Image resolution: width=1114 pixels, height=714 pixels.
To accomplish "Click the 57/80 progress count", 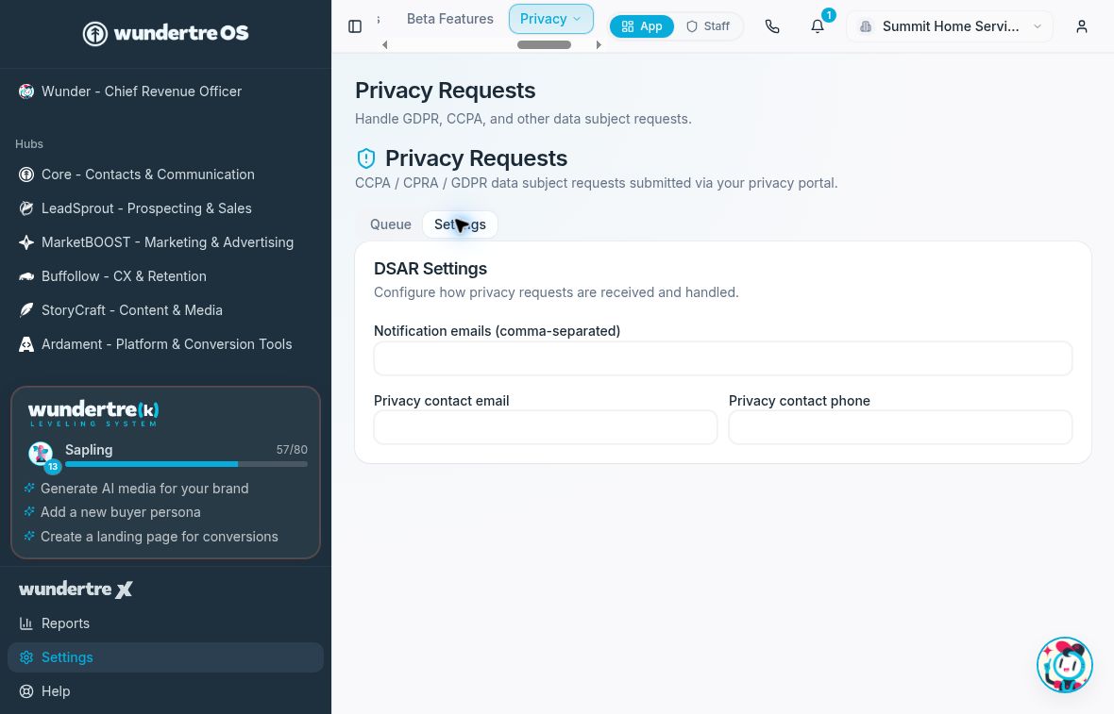I will (x=292, y=450).
